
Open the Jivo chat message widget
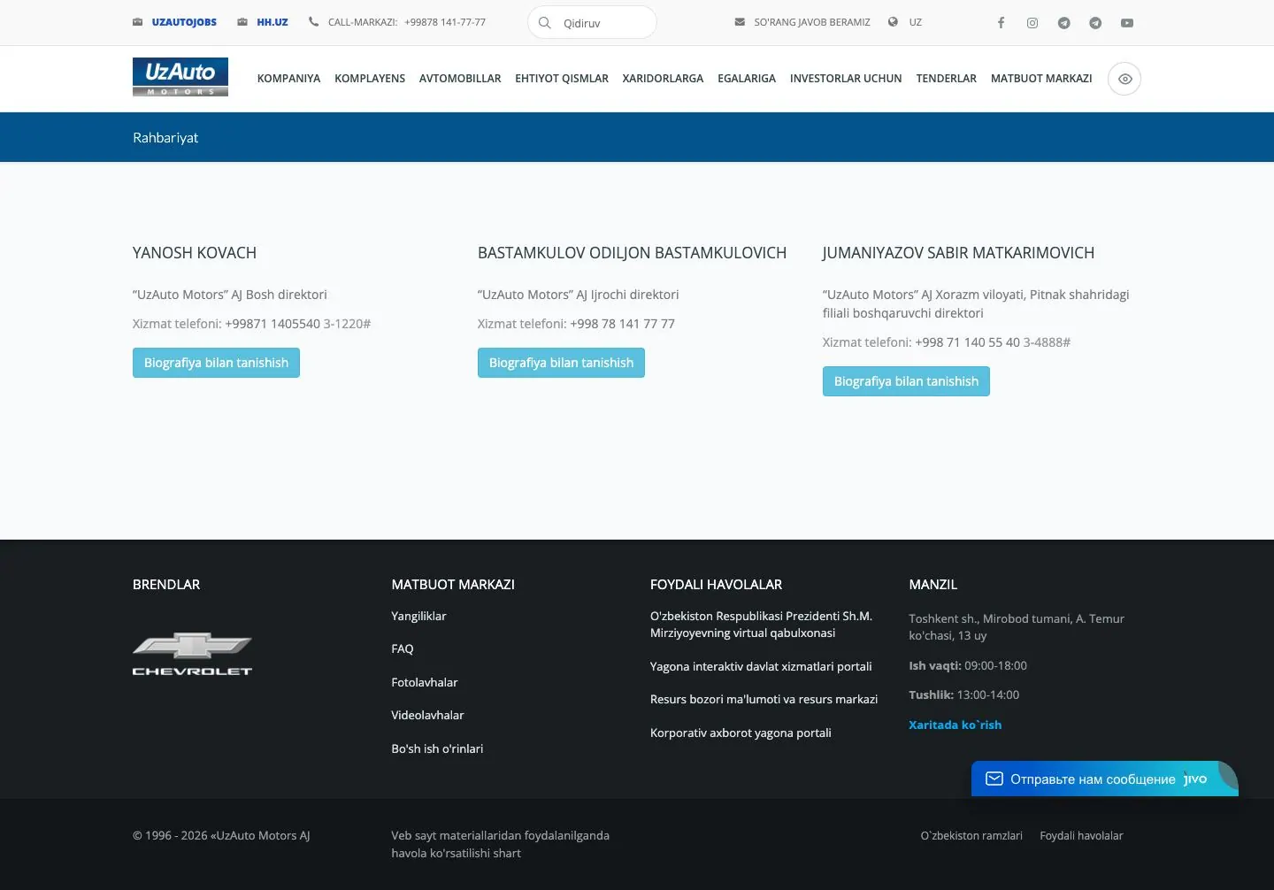coord(1104,779)
